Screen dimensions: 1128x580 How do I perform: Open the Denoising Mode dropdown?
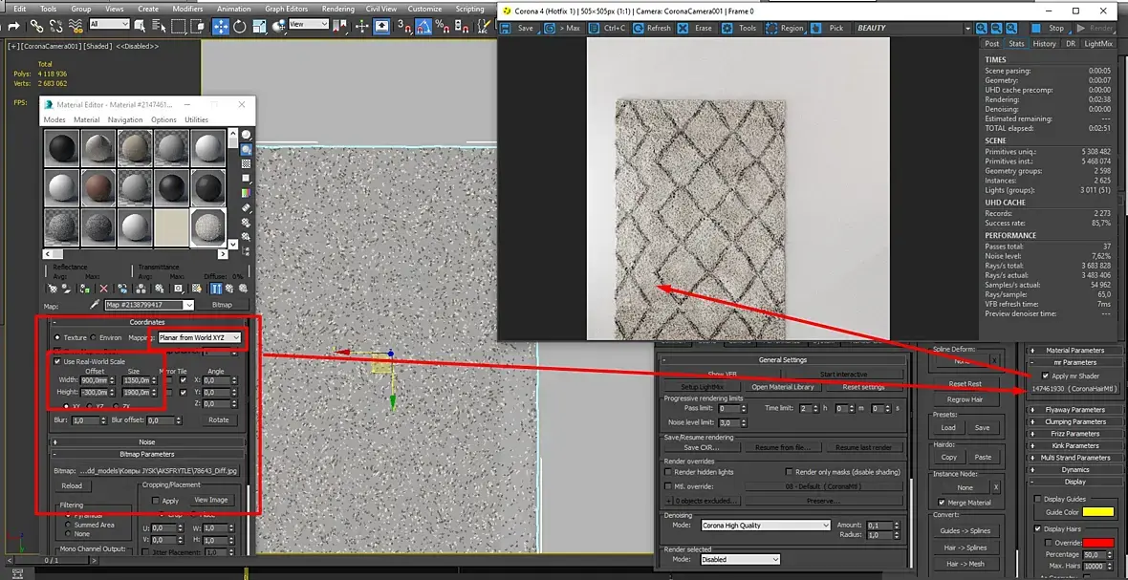click(765, 525)
